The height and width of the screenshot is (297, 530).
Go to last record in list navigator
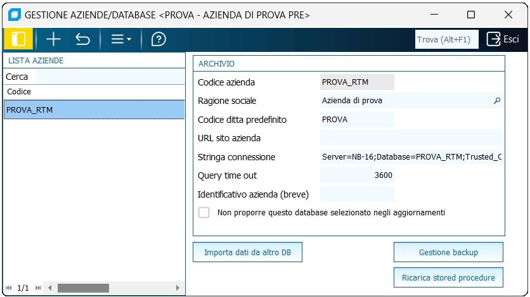pos(38,288)
